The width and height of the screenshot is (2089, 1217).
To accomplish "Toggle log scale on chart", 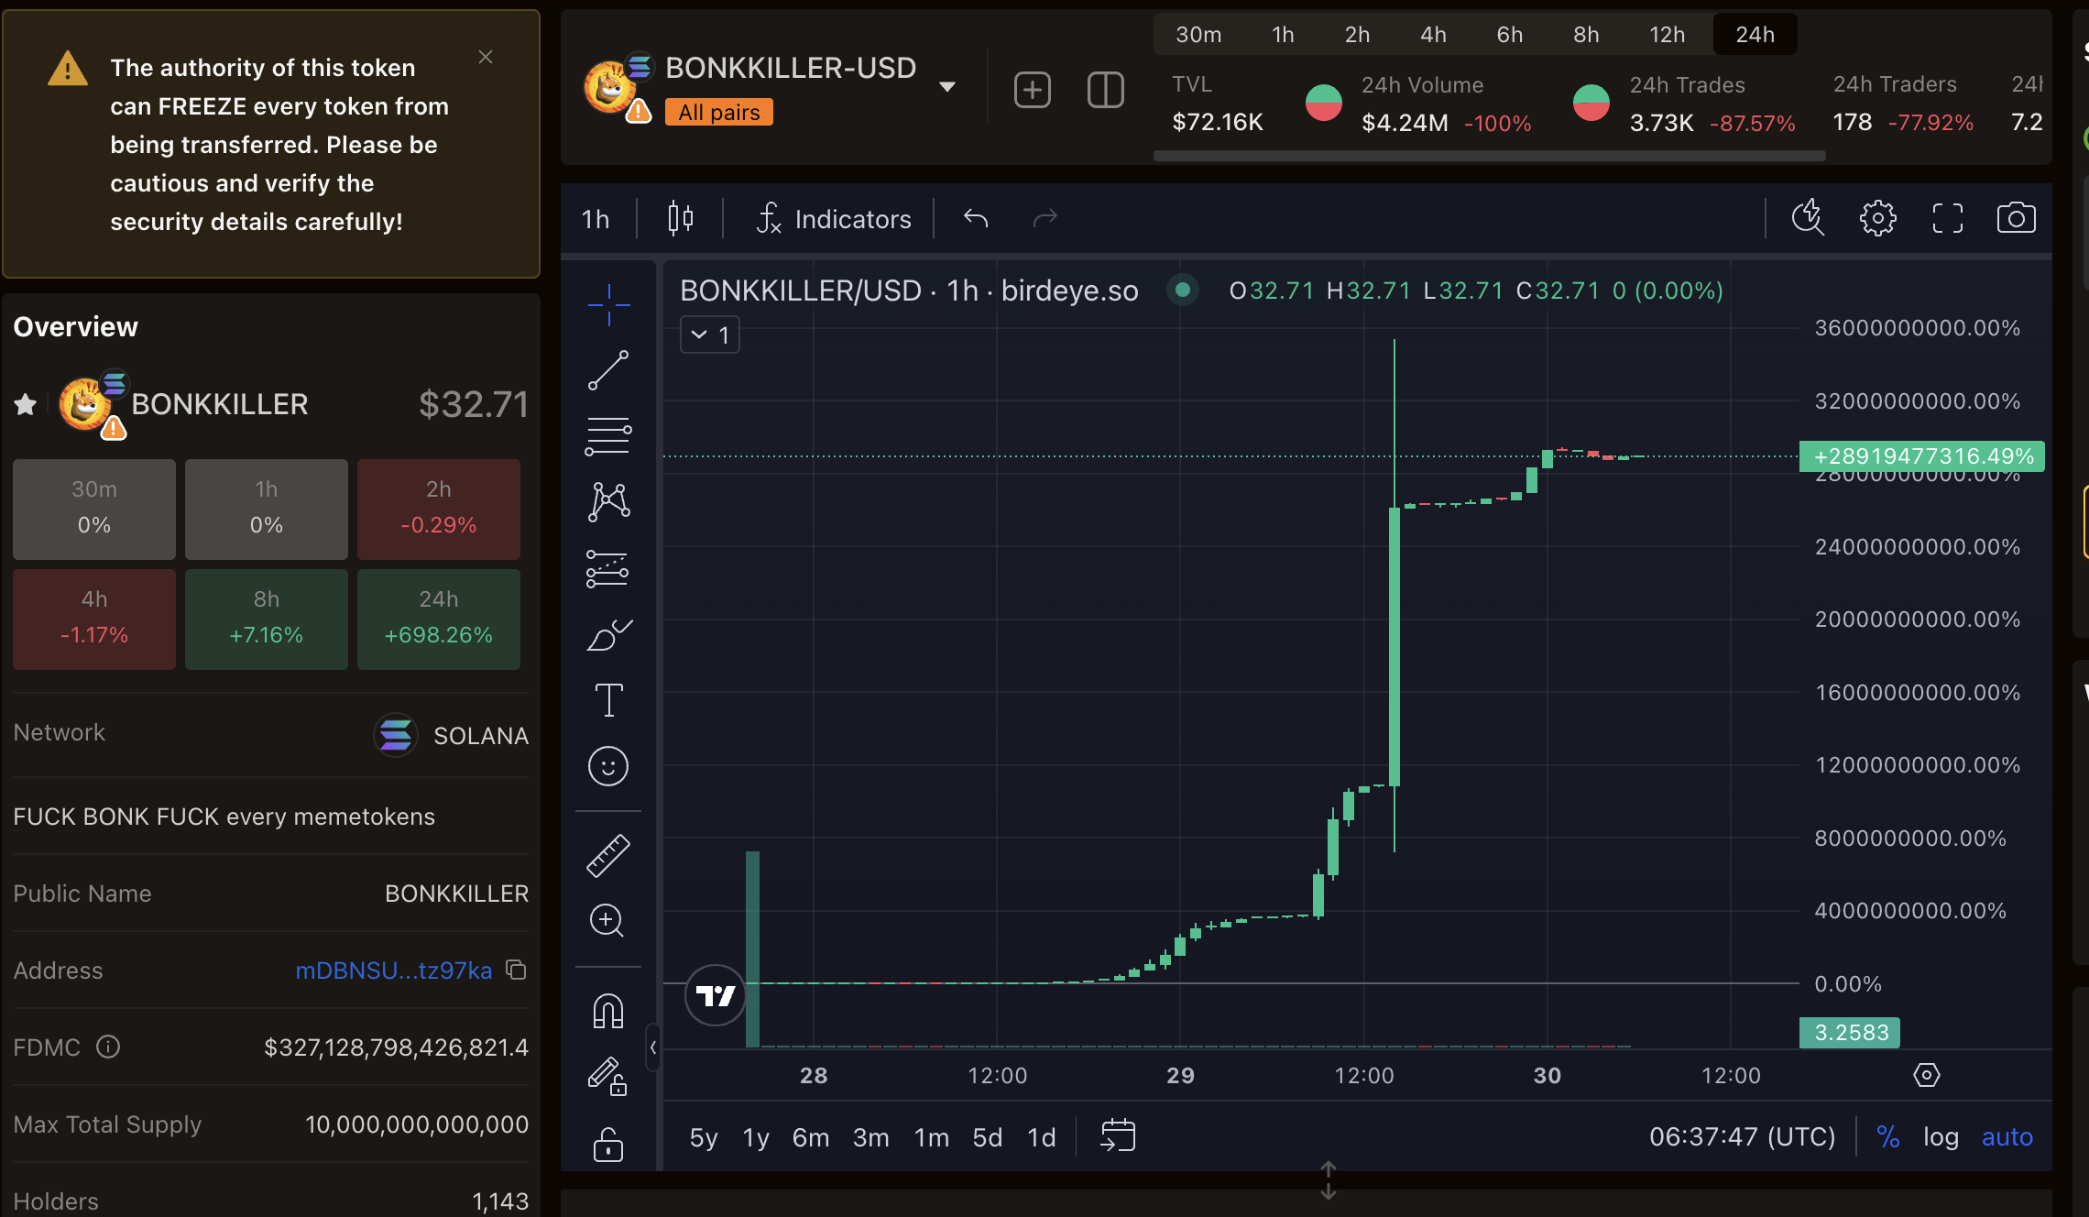I will click(1941, 1137).
